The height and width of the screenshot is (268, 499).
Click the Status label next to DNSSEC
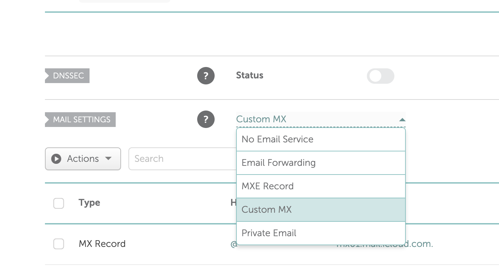click(x=249, y=75)
